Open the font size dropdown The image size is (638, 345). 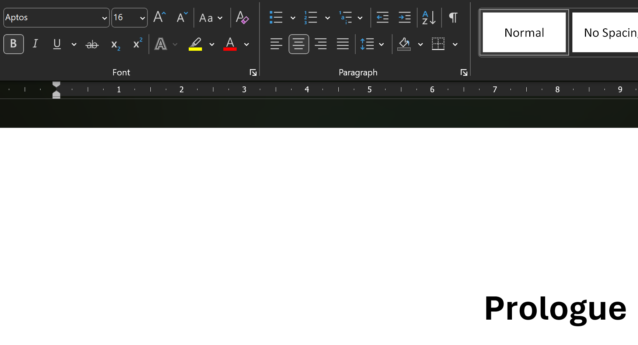click(x=142, y=18)
